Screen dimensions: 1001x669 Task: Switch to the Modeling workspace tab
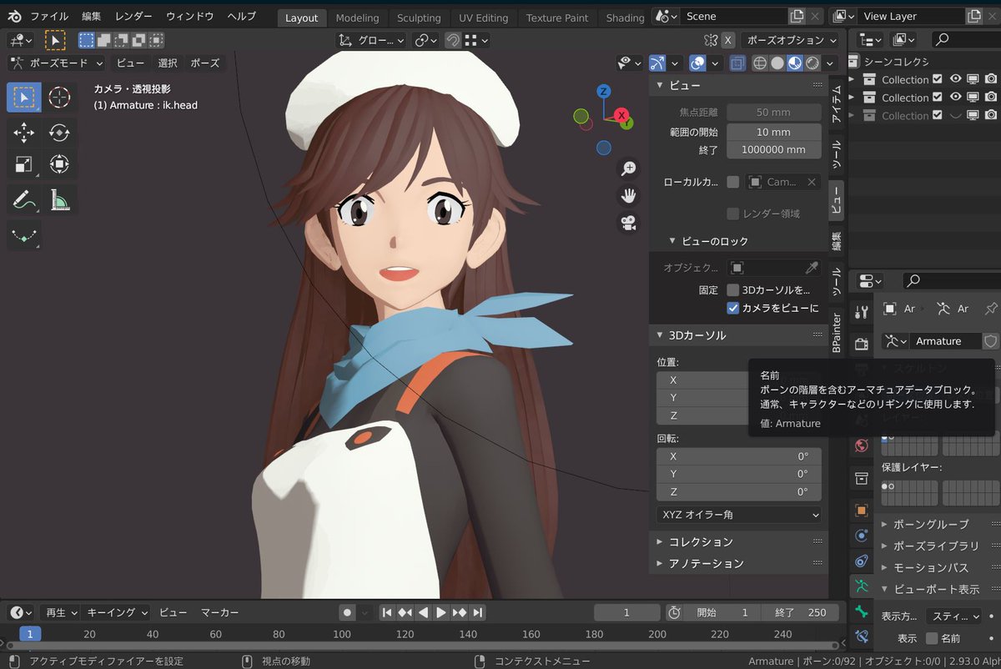click(357, 18)
